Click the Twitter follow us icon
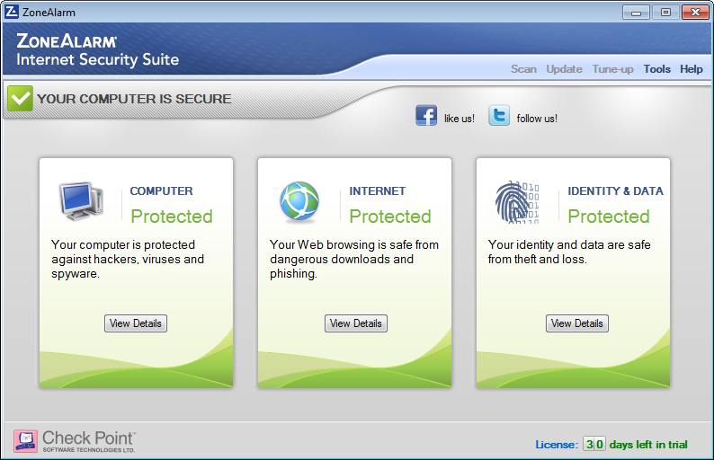 pyautogui.click(x=499, y=116)
